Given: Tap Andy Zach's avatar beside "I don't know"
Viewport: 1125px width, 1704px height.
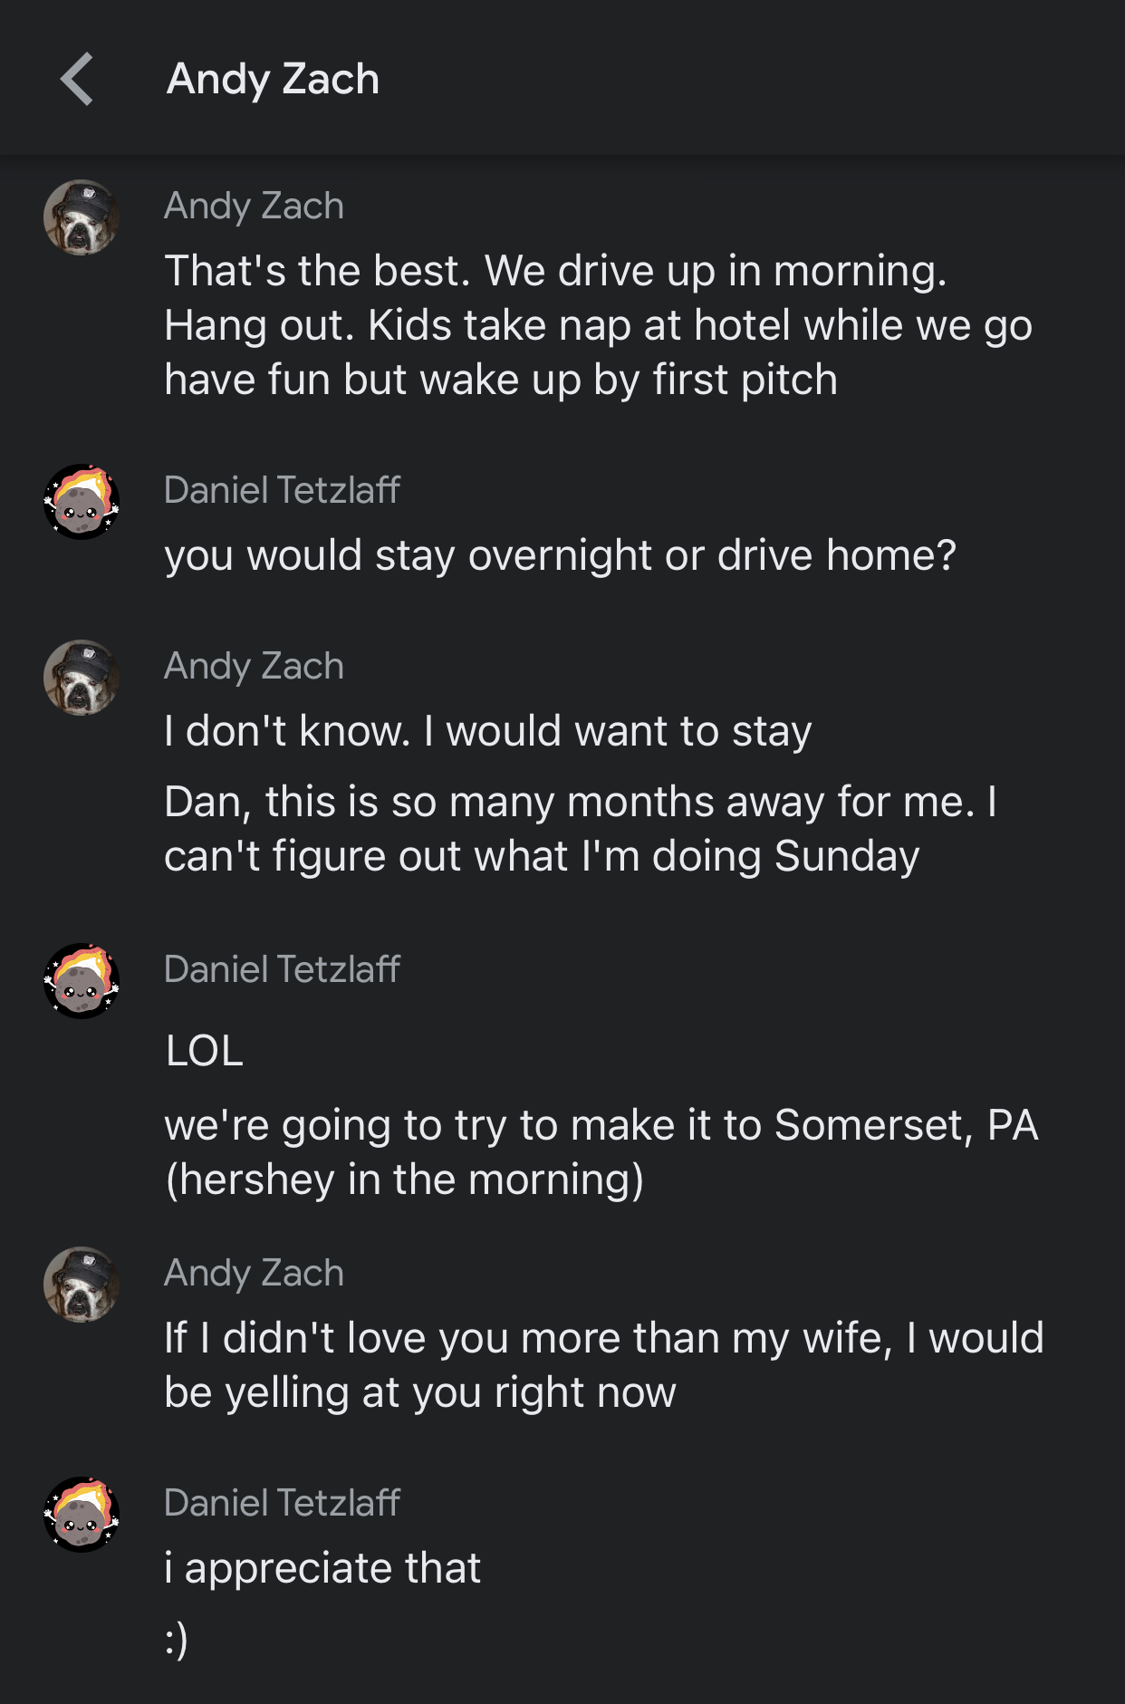Looking at the screenshot, I should pos(82,678).
